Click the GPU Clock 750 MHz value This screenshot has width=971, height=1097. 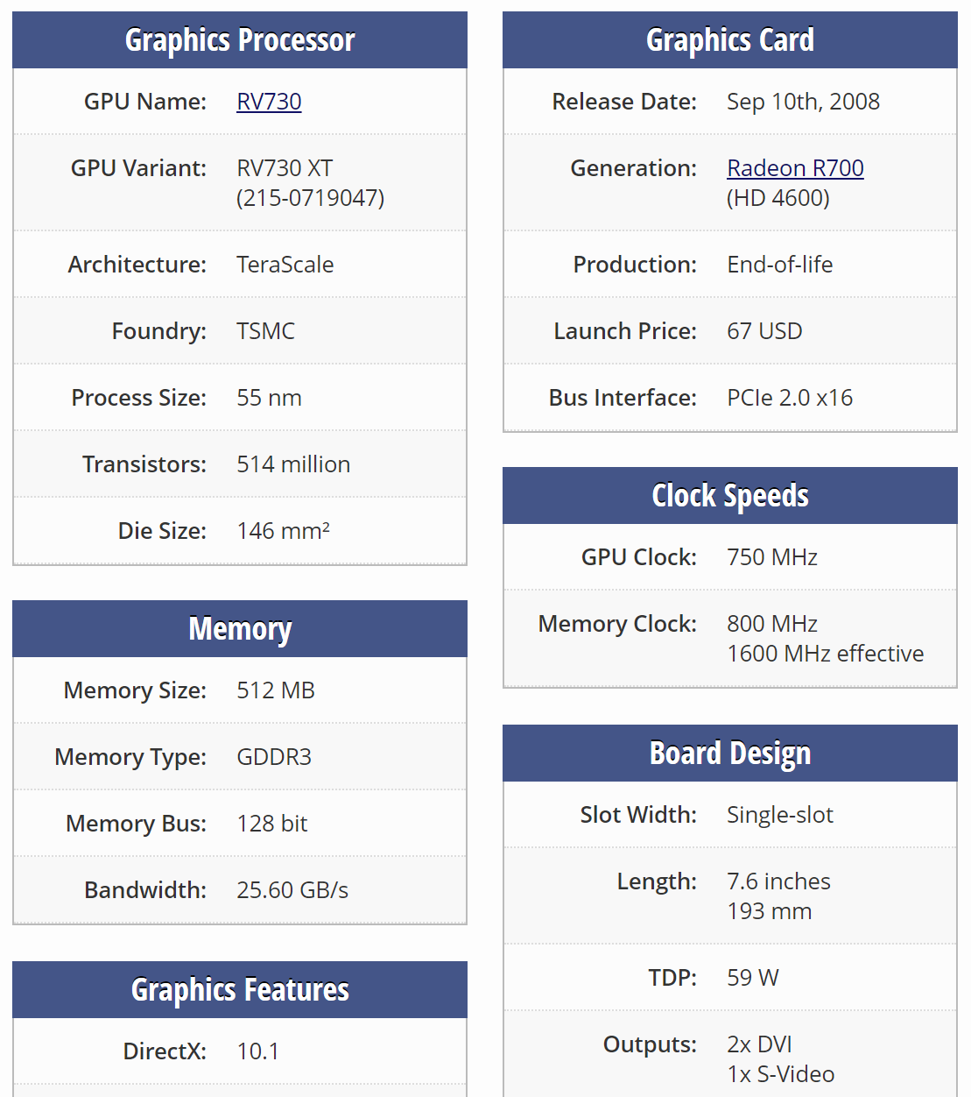[771, 557]
